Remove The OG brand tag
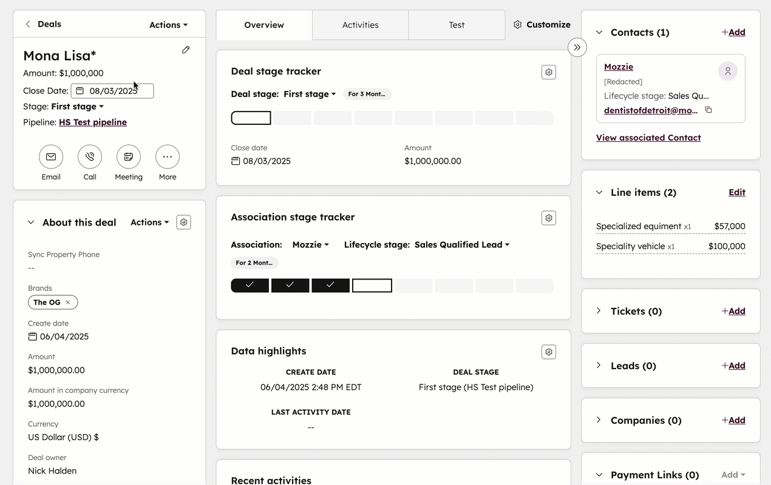Screen dimensions: 771x485 click(68, 302)
